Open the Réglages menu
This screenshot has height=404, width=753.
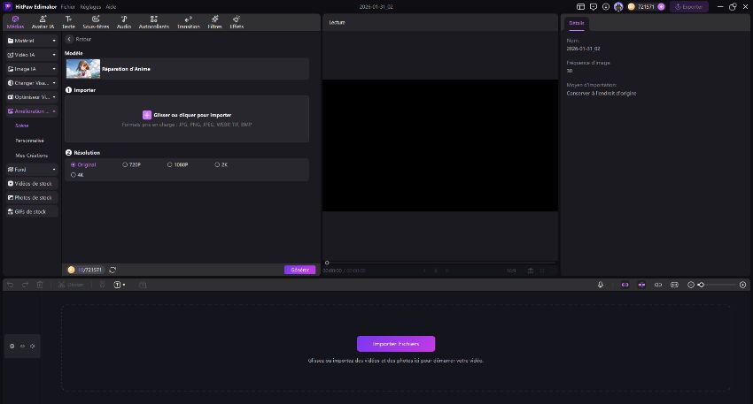pyautogui.click(x=90, y=6)
